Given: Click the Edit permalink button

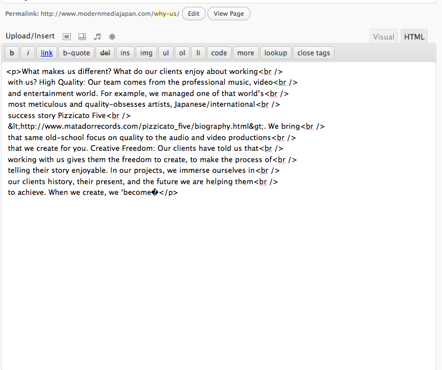Looking at the screenshot, I should point(194,14).
